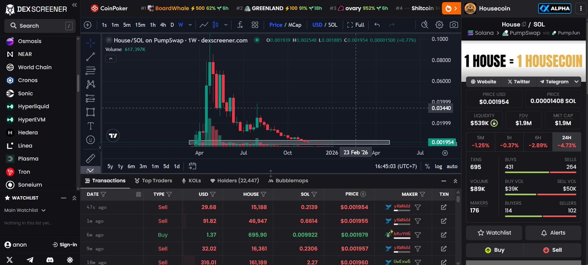Viewport: 588px width, 265px height.
Task: Select the 6H price change tab
Action: click(538, 142)
